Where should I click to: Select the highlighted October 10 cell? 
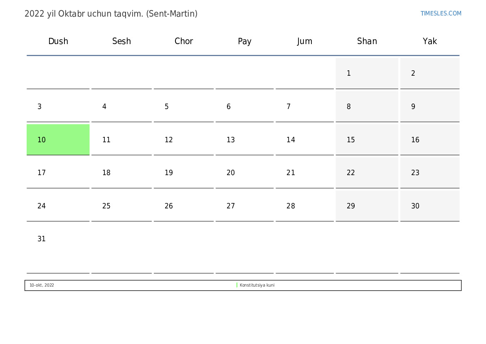point(58,140)
